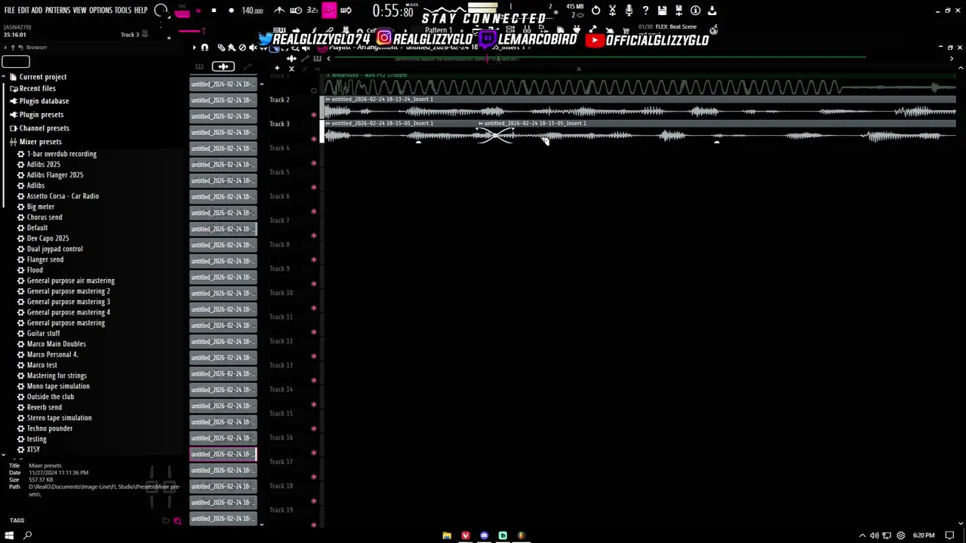This screenshot has height=543, width=966.
Task: Click the record button in the transport
Action: click(x=231, y=11)
